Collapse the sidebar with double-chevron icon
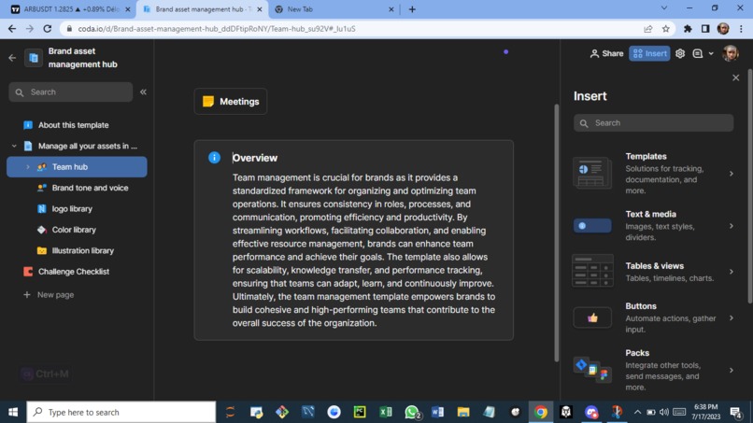 [x=143, y=92]
